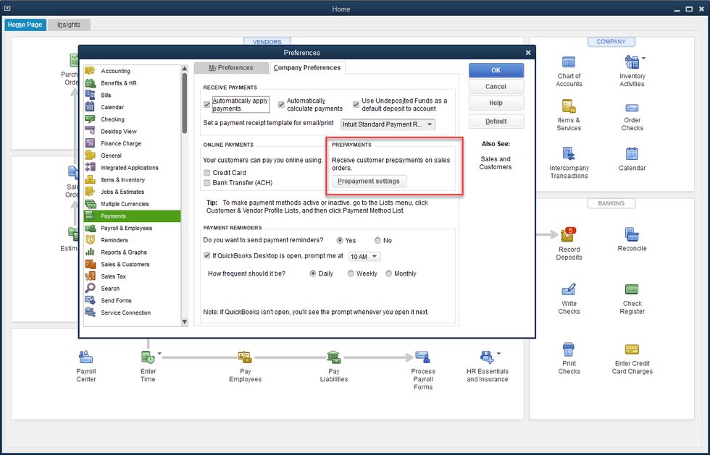Click the Pay Employees icon
This screenshot has height=455, width=710.
click(245, 357)
